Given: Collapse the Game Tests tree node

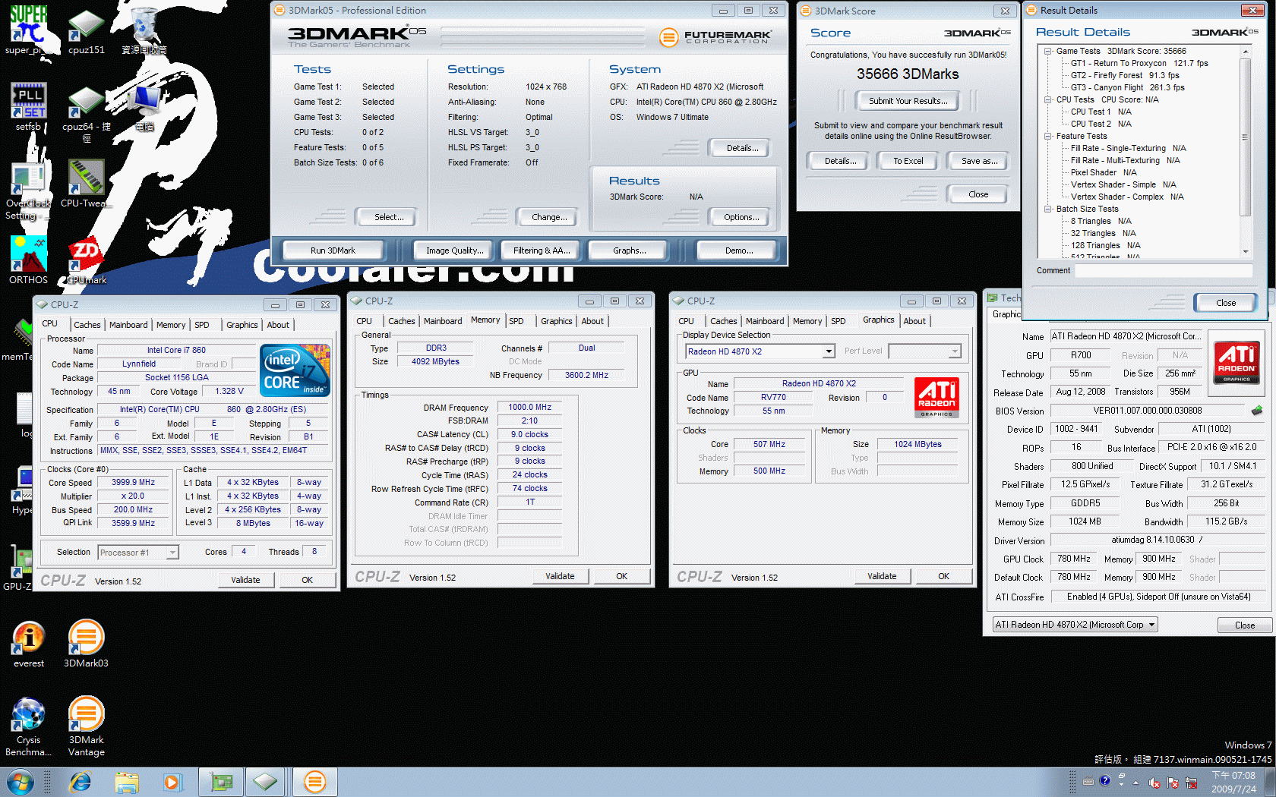Looking at the screenshot, I should pyautogui.click(x=1048, y=52).
